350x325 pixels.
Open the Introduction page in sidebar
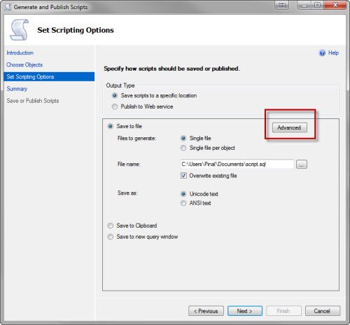pos(20,53)
